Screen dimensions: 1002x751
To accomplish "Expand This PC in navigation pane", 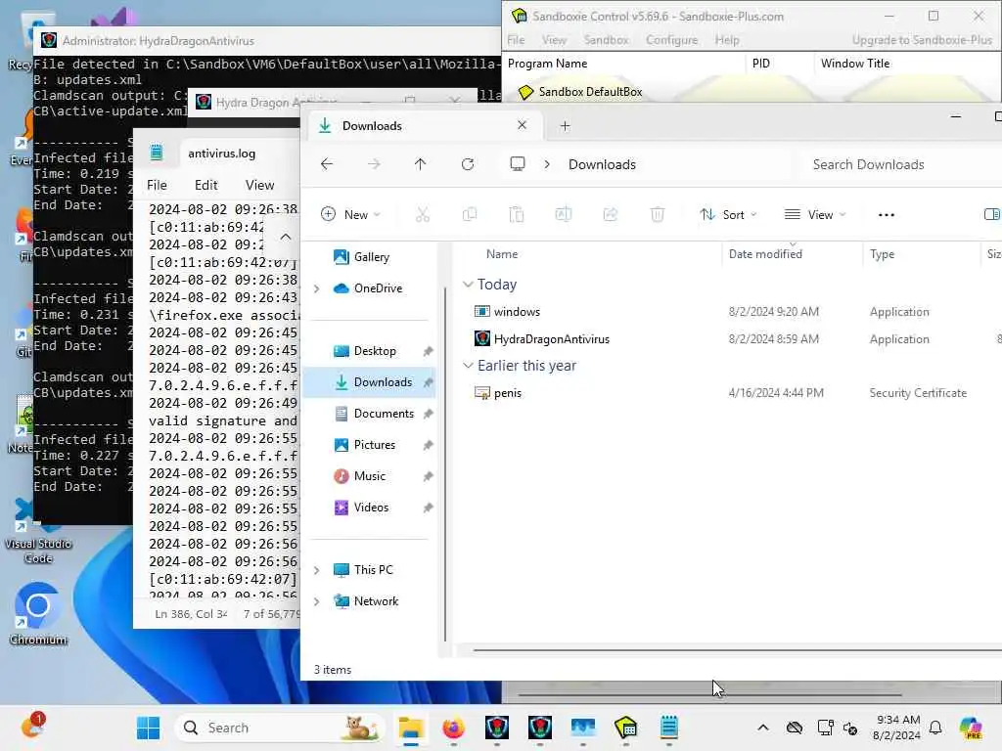I will point(316,570).
